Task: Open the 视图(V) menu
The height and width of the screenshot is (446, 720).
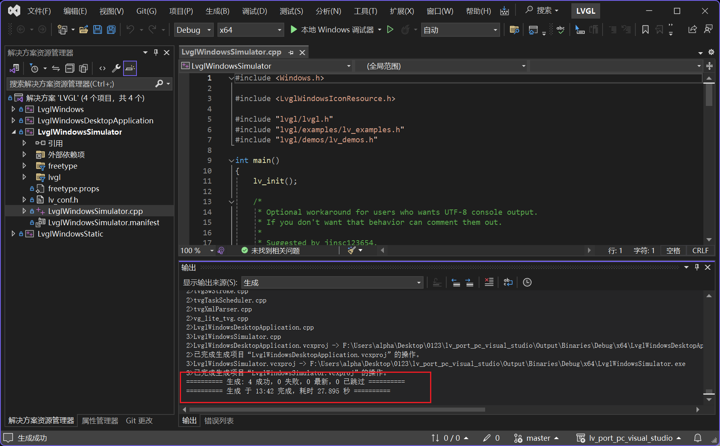Action: 111,11
